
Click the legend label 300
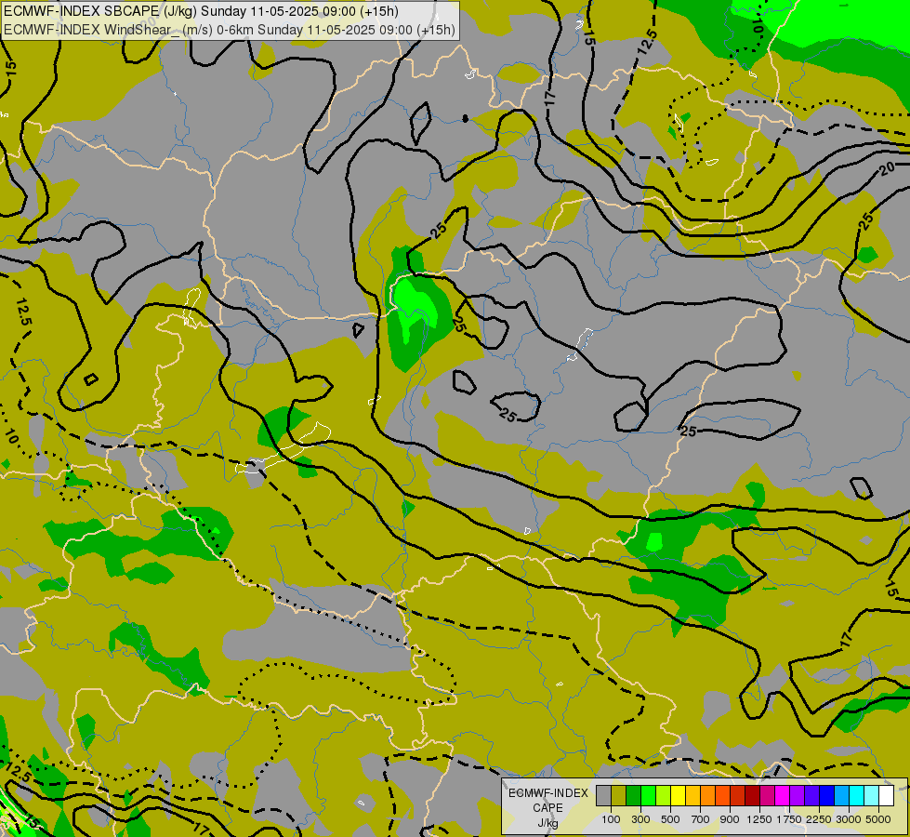(x=640, y=819)
